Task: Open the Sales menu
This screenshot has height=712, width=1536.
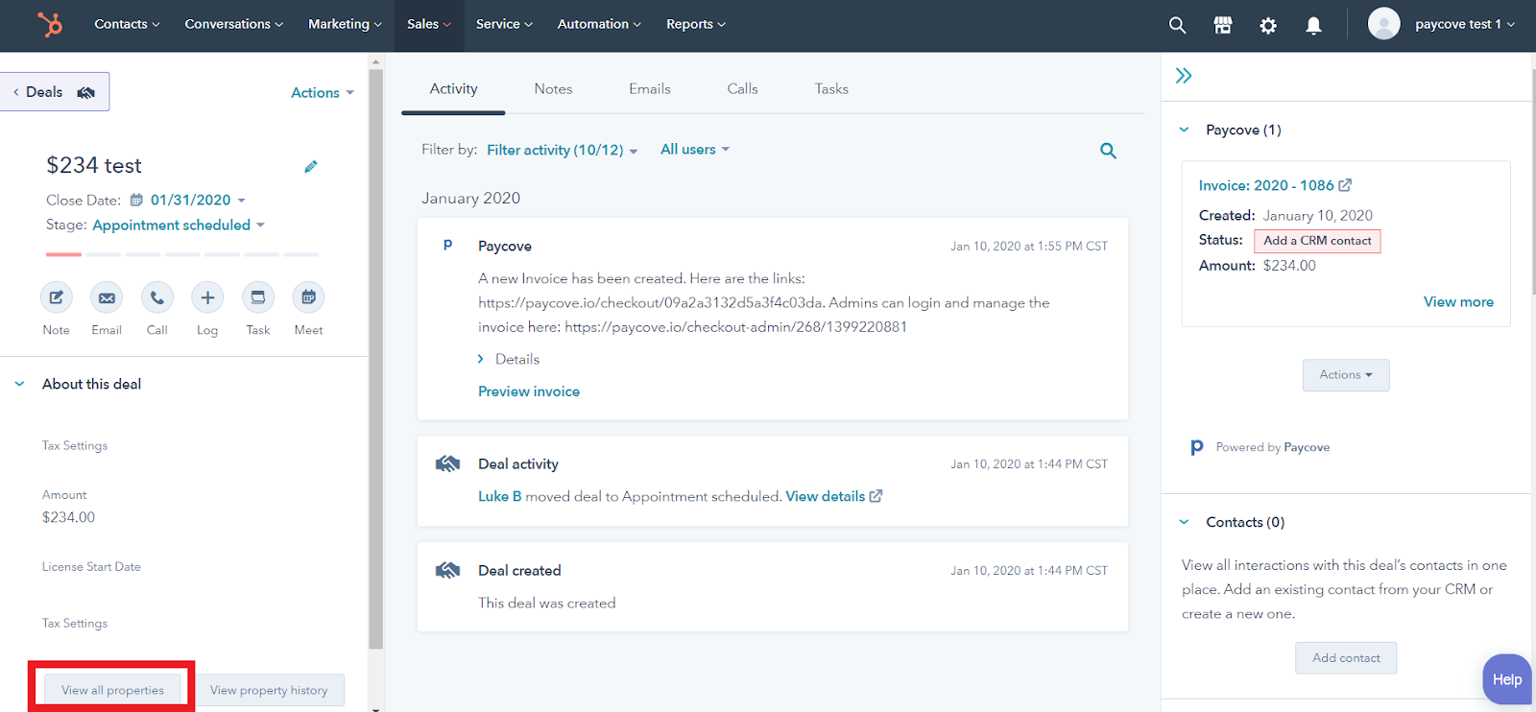Action: (429, 24)
